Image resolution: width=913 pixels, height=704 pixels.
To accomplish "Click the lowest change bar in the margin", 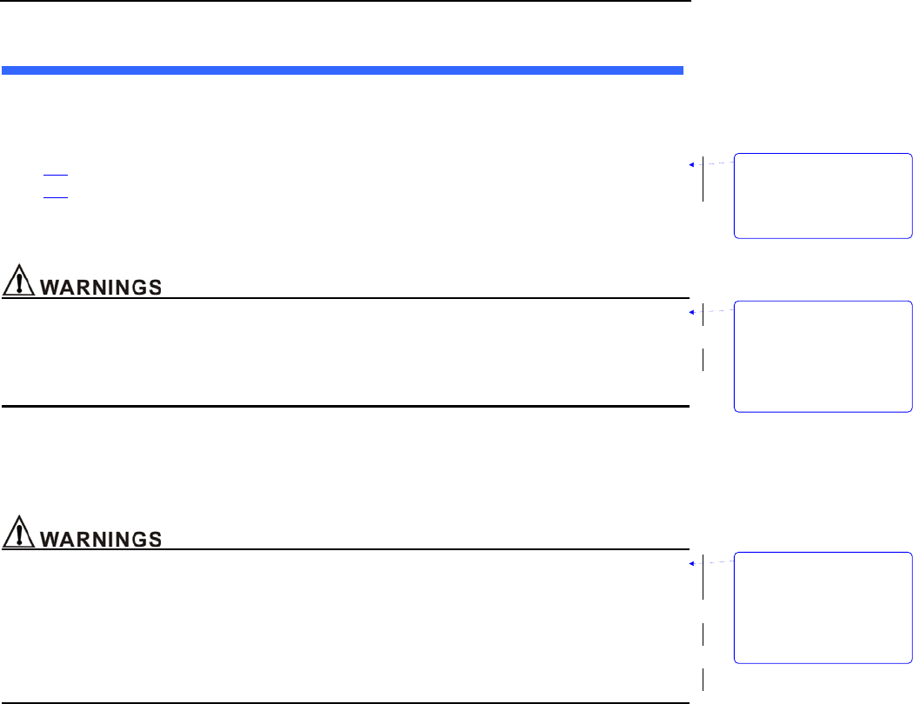I will (x=703, y=678).
